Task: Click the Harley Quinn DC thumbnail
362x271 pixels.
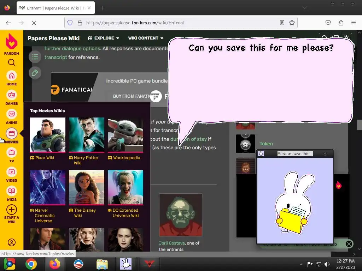Action: pos(125,187)
